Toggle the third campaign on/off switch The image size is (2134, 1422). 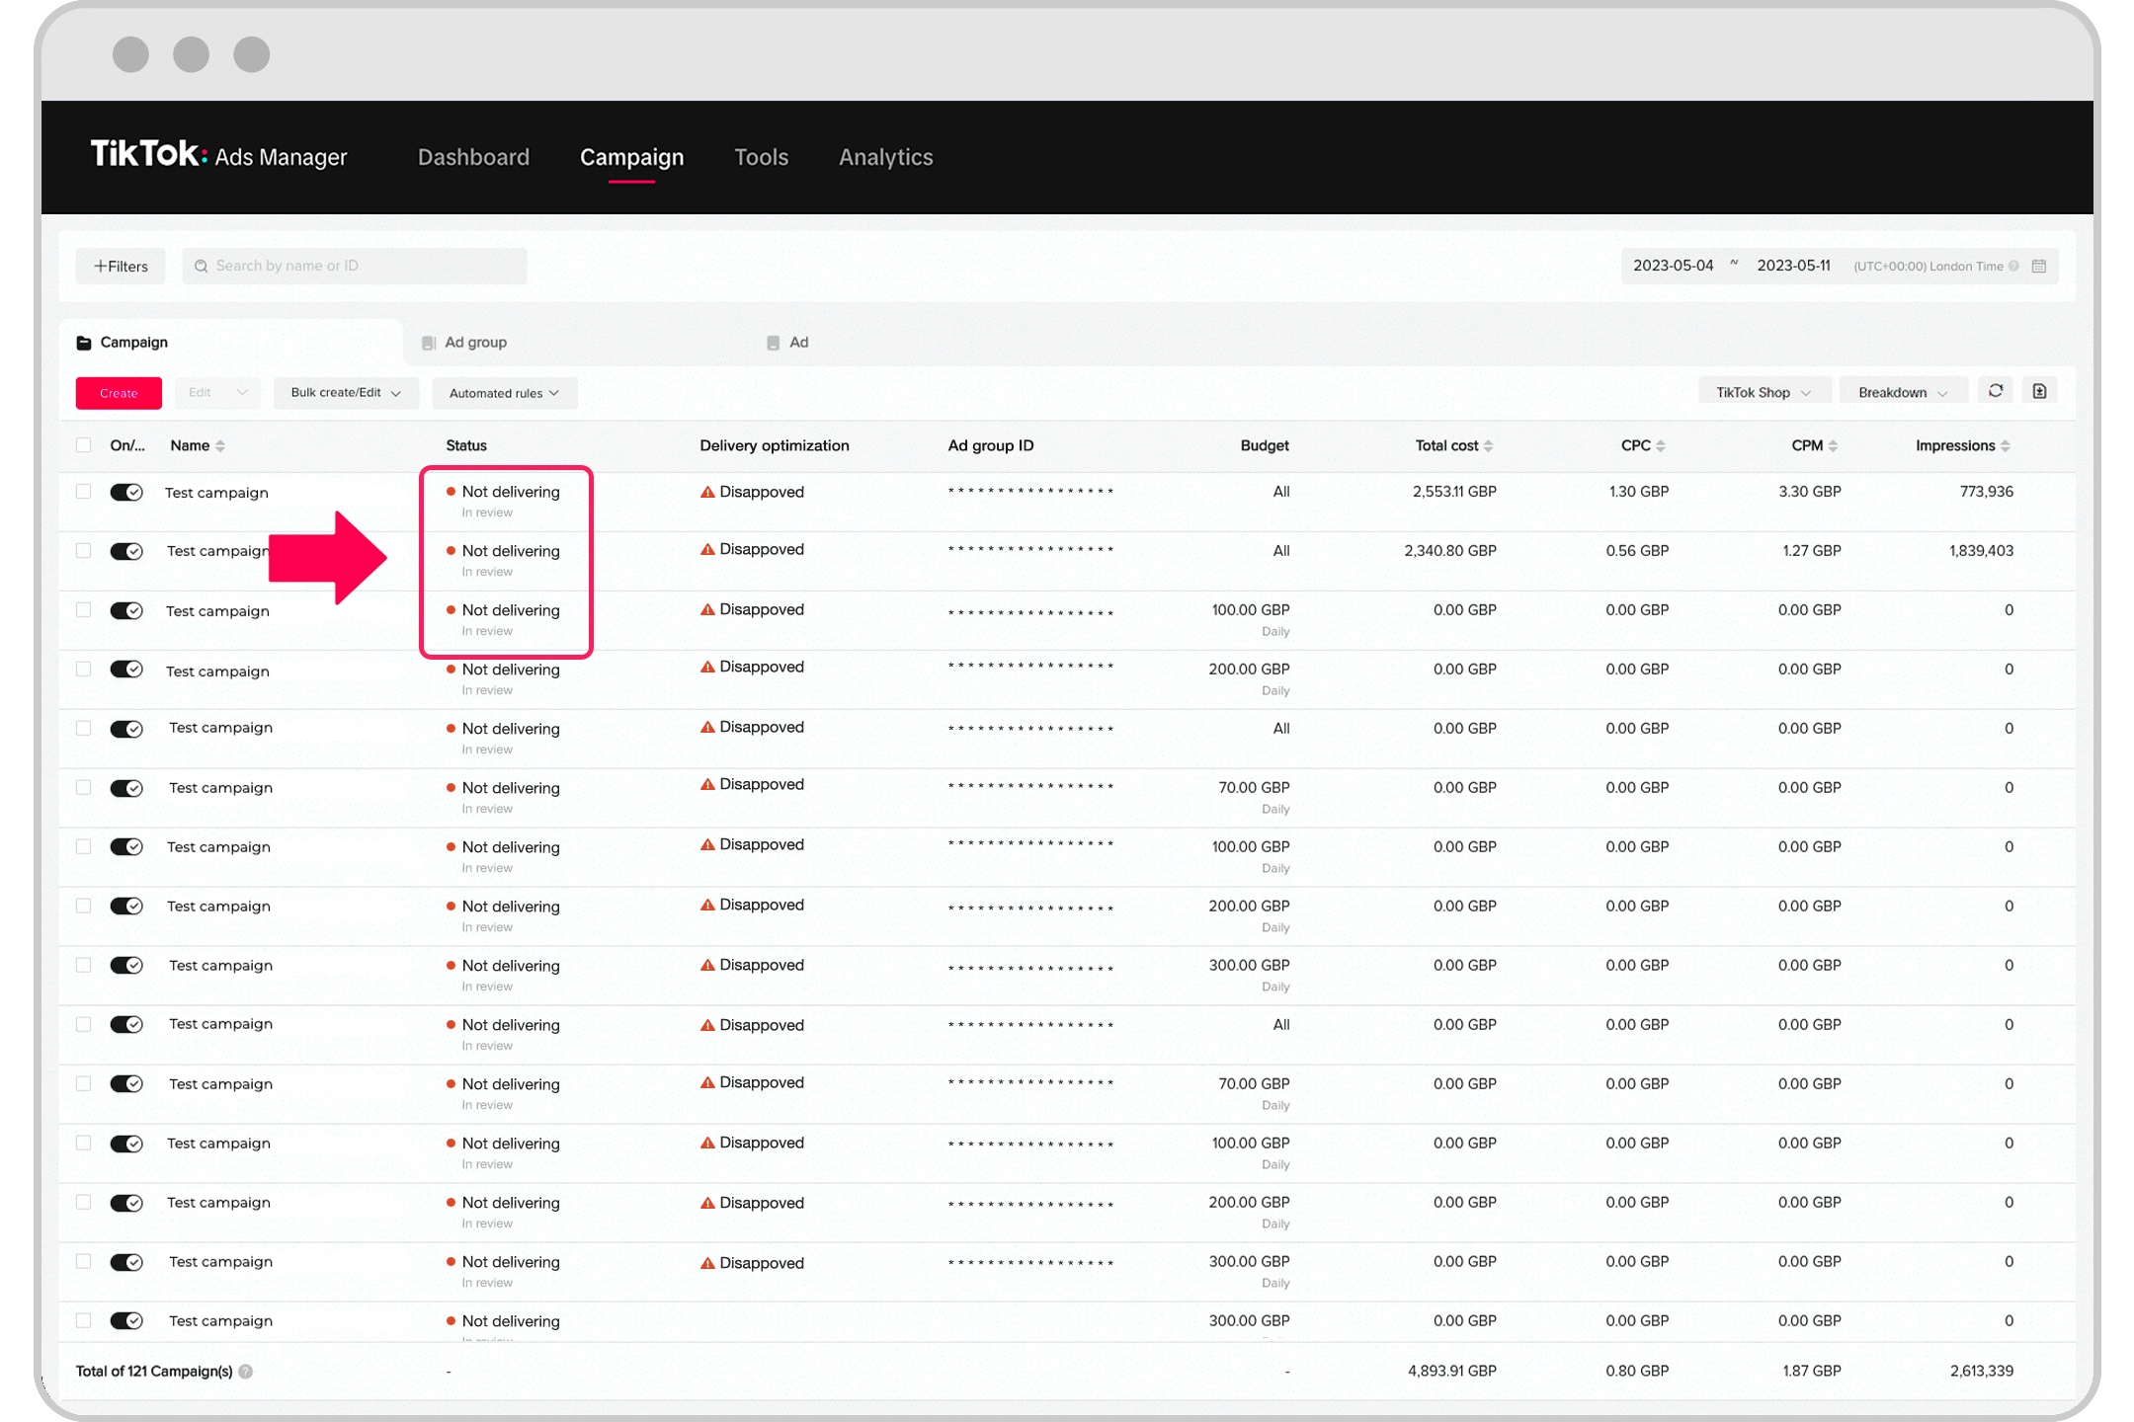[125, 611]
